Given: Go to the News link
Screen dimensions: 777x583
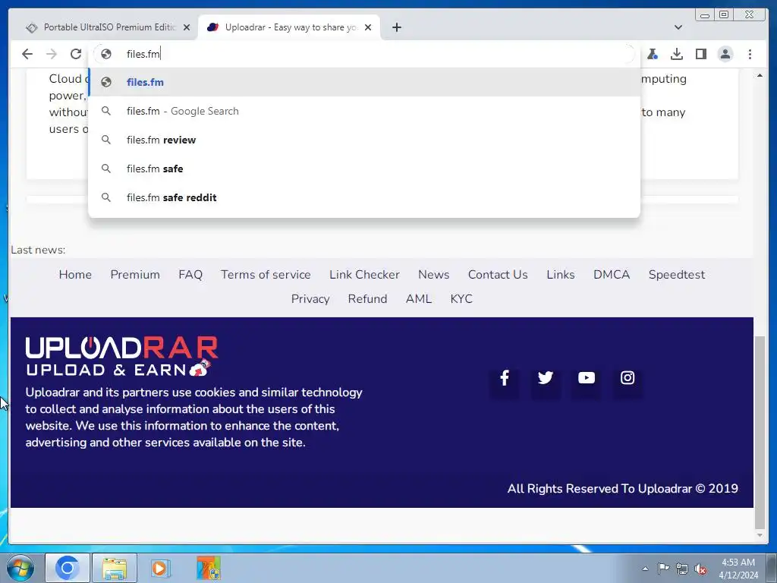Looking at the screenshot, I should pyautogui.click(x=433, y=275).
